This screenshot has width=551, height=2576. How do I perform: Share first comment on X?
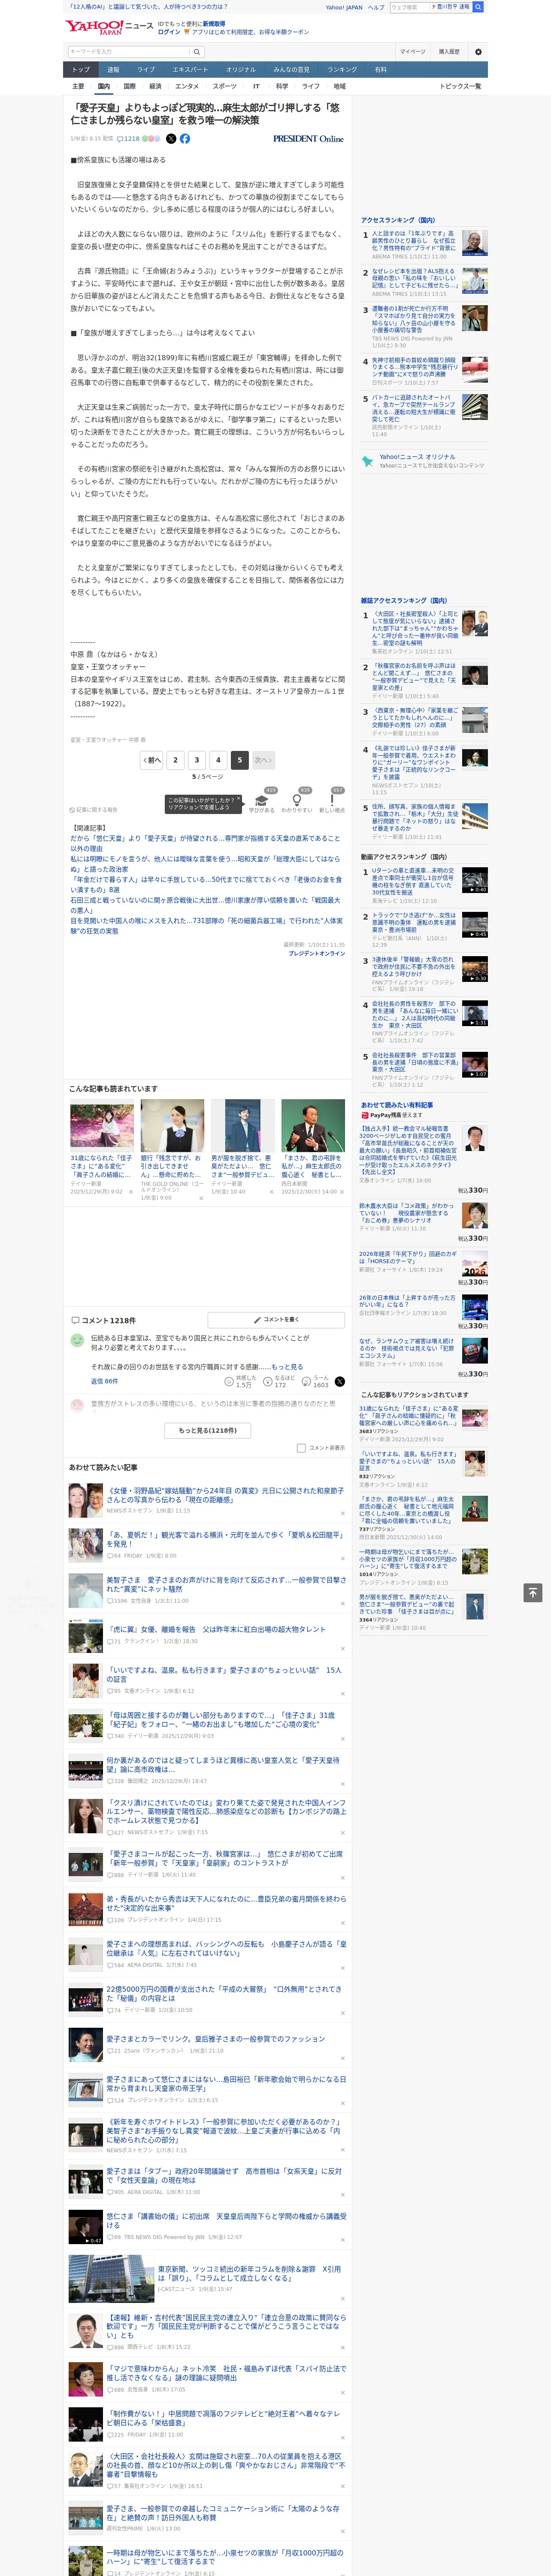tap(339, 1381)
